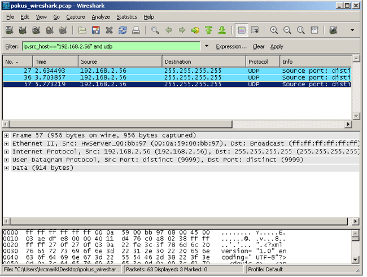Sort by the Source column header

coord(120,61)
